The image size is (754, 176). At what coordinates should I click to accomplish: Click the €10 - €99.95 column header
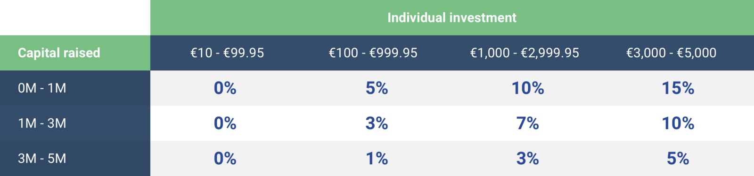227,53
